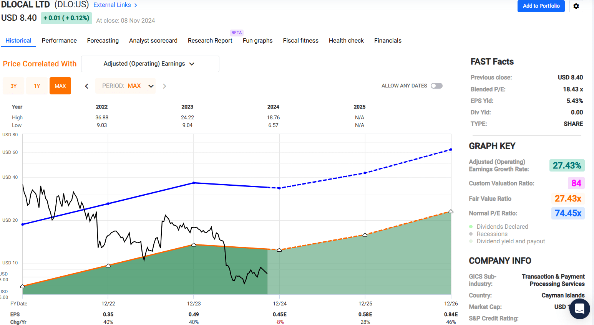Toggle Dividends Declared legend item
Screen dimensions: 594x325
499,227
